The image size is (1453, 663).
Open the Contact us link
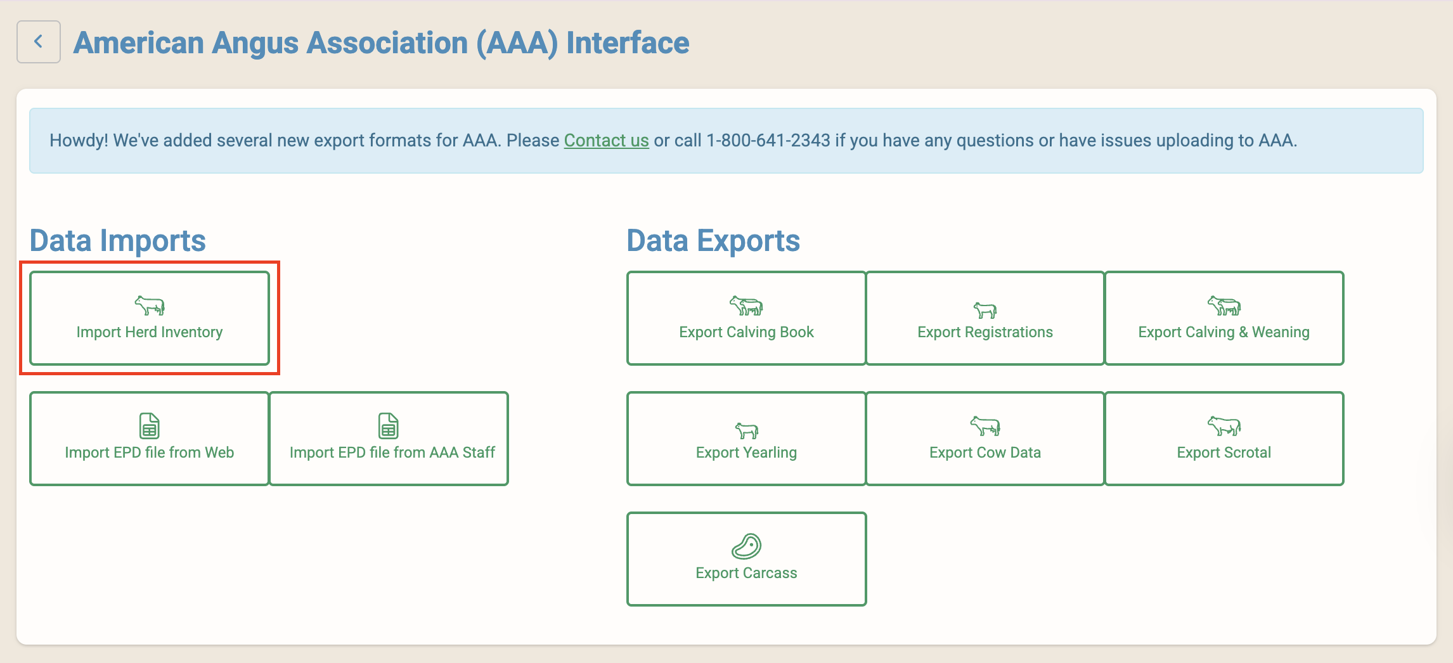pyautogui.click(x=606, y=140)
